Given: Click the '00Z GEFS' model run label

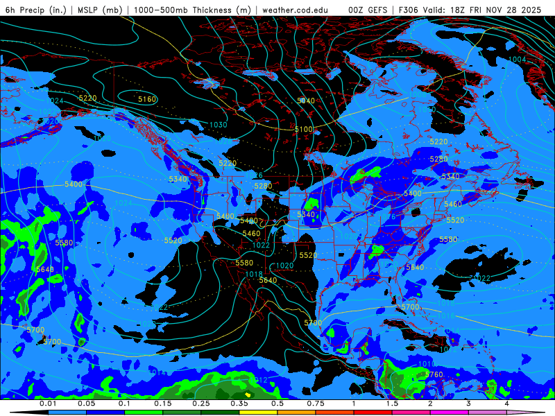Looking at the screenshot, I should coord(368,10).
